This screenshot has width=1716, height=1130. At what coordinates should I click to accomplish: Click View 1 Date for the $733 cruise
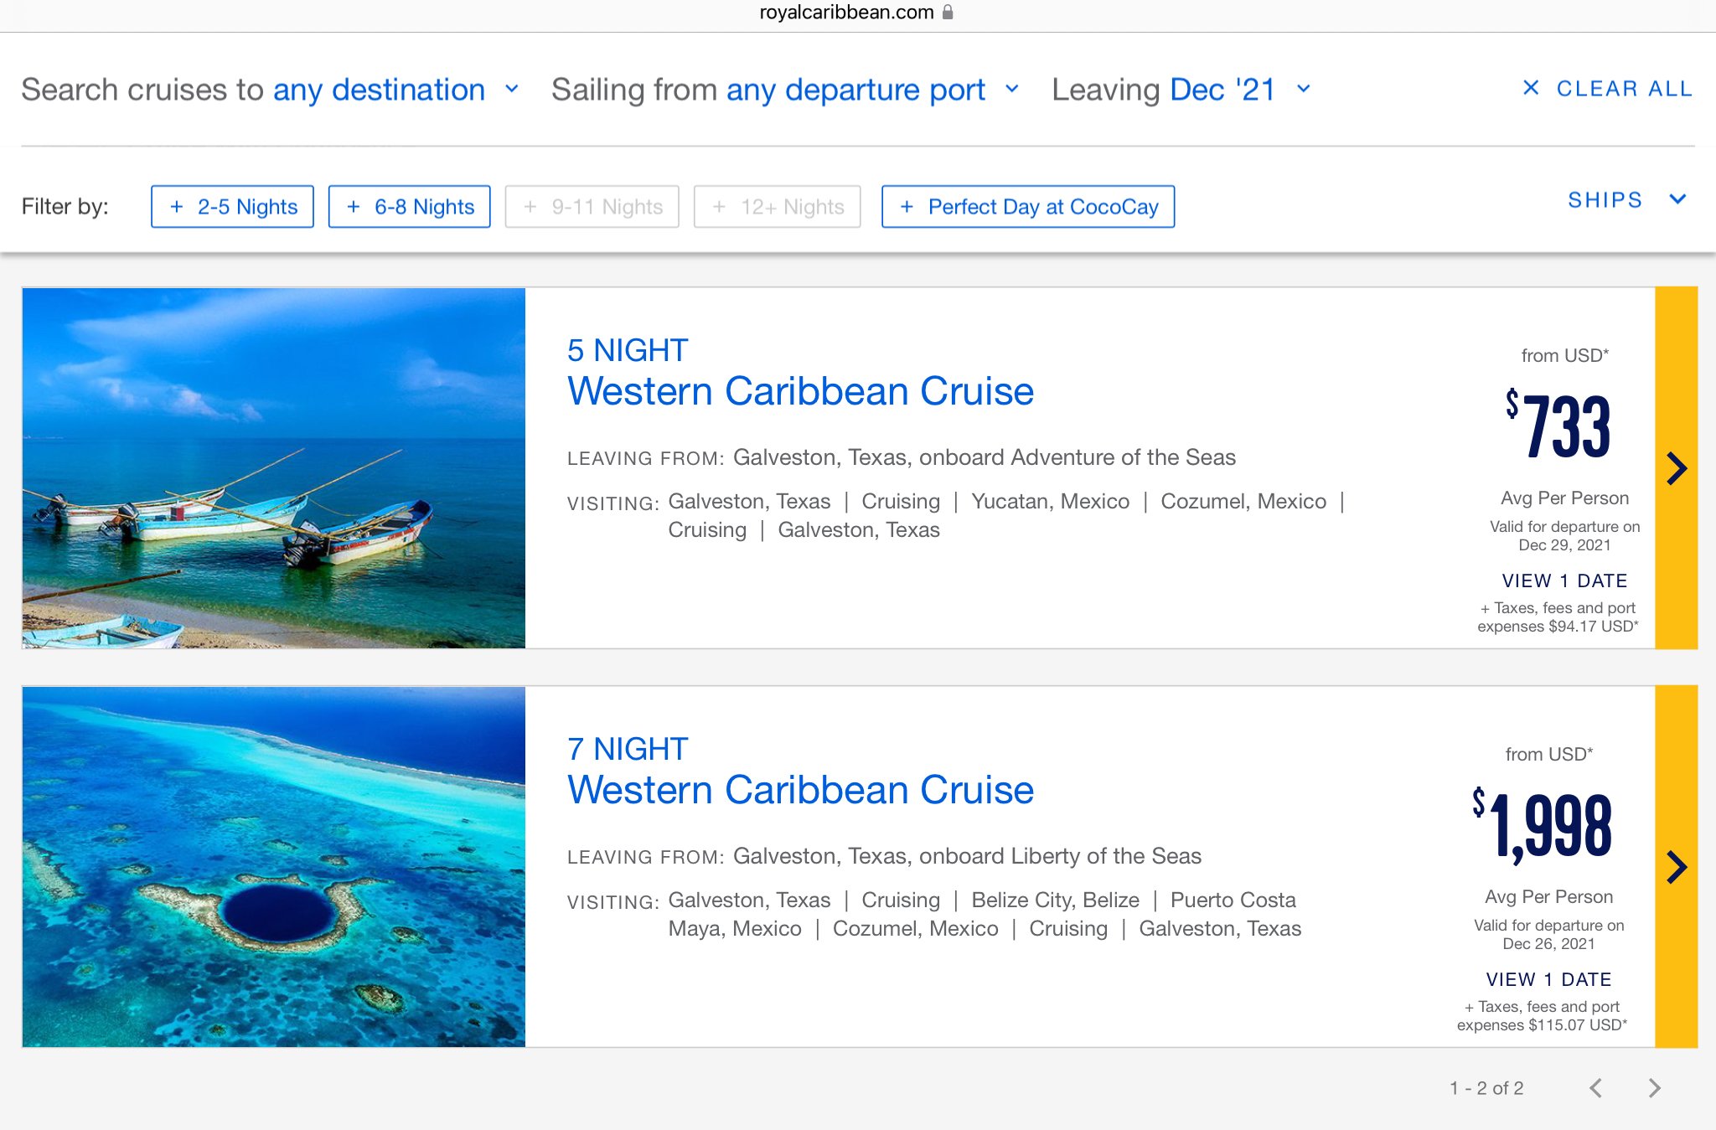pyautogui.click(x=1564, y=580)
